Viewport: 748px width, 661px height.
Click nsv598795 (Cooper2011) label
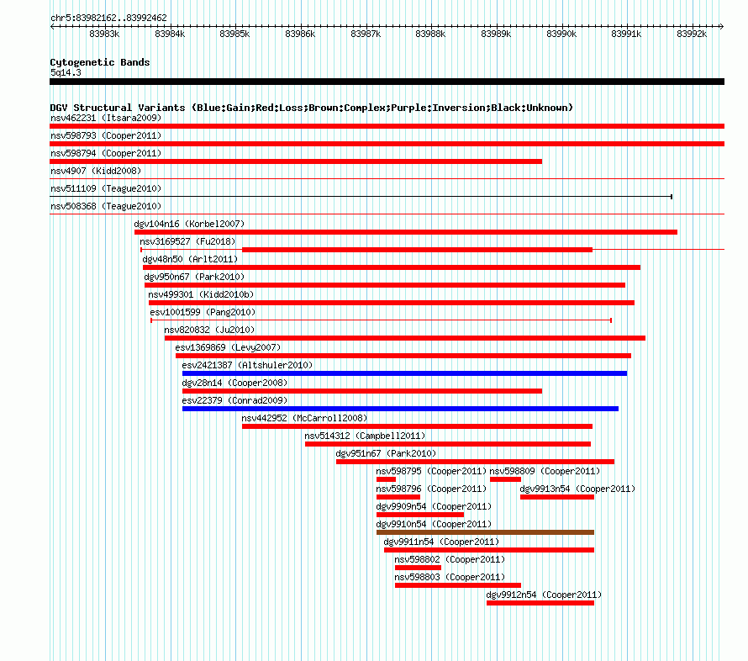pyautogui.click(x=431, y=471)
